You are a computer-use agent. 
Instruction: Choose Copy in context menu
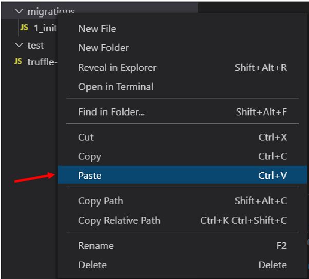point(89,156)
